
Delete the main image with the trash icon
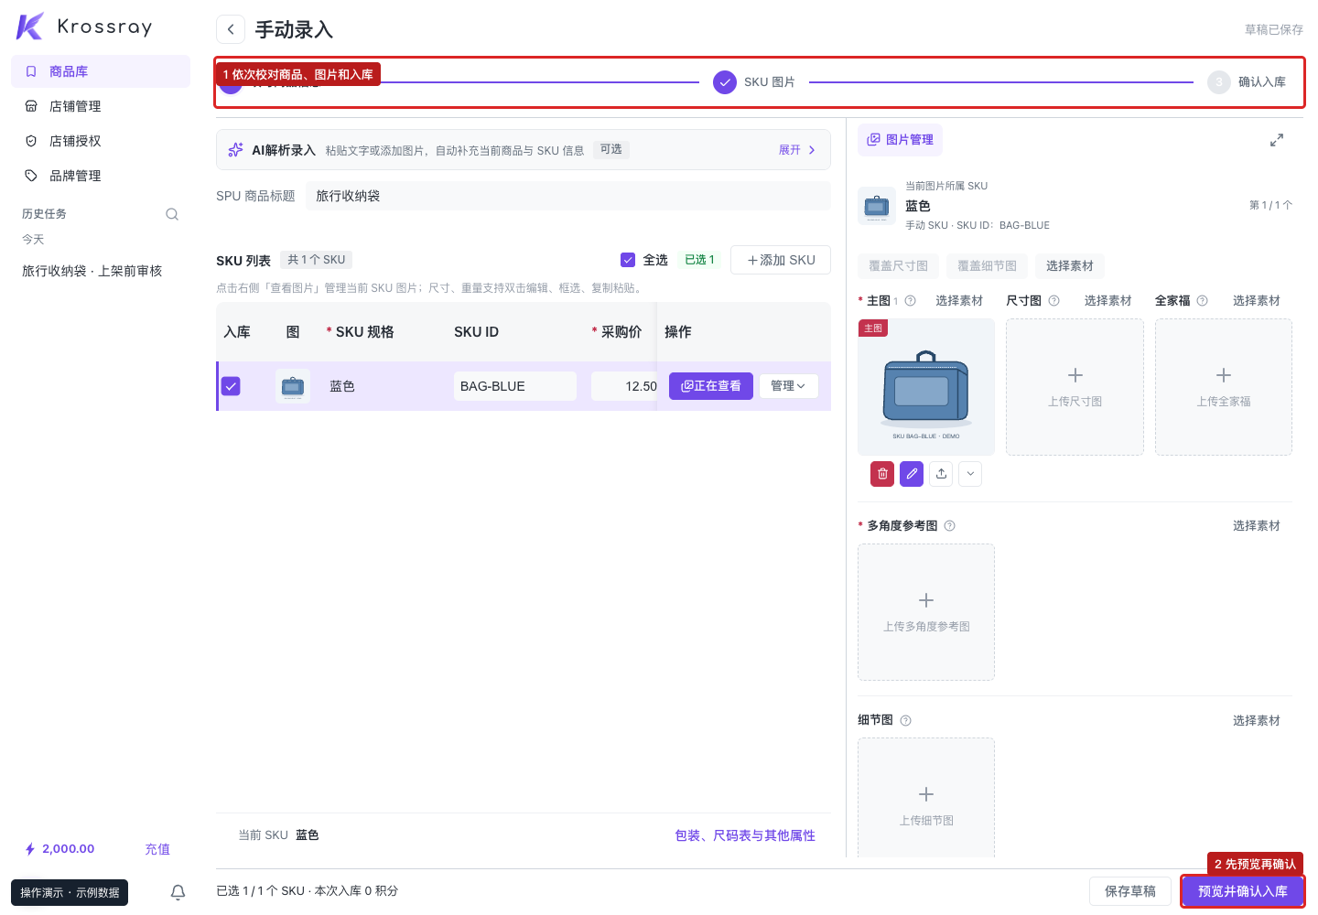[x=882, y=474]
